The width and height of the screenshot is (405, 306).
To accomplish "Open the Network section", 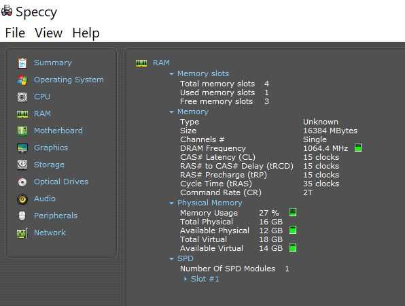I will [x=50, y=233].
